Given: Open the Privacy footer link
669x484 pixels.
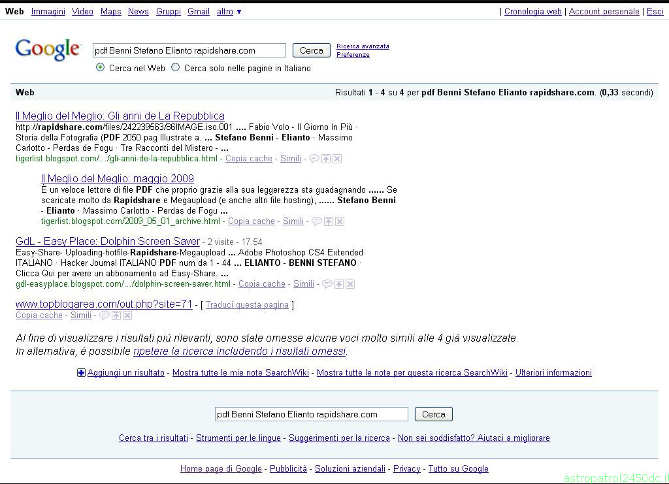Looking at the screenshot, I should click(x=406, y=468).
